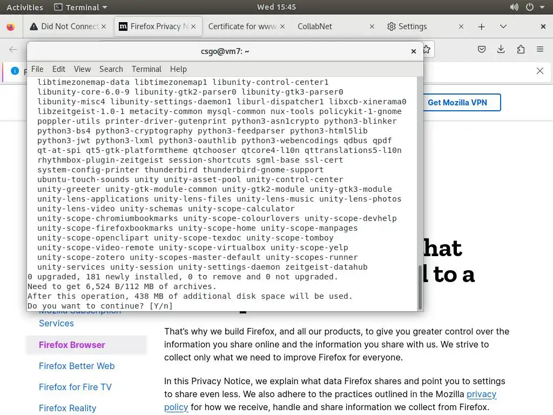This screenshot has width=553, height=415.
Task: Close the csgo@vm7 terminal window
Action: (414, 51)
